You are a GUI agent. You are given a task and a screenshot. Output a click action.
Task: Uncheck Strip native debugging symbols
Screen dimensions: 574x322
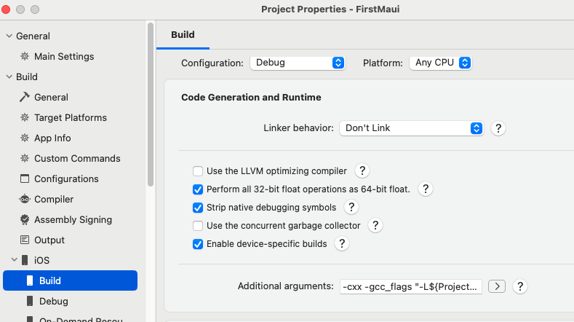click(198, 208)
